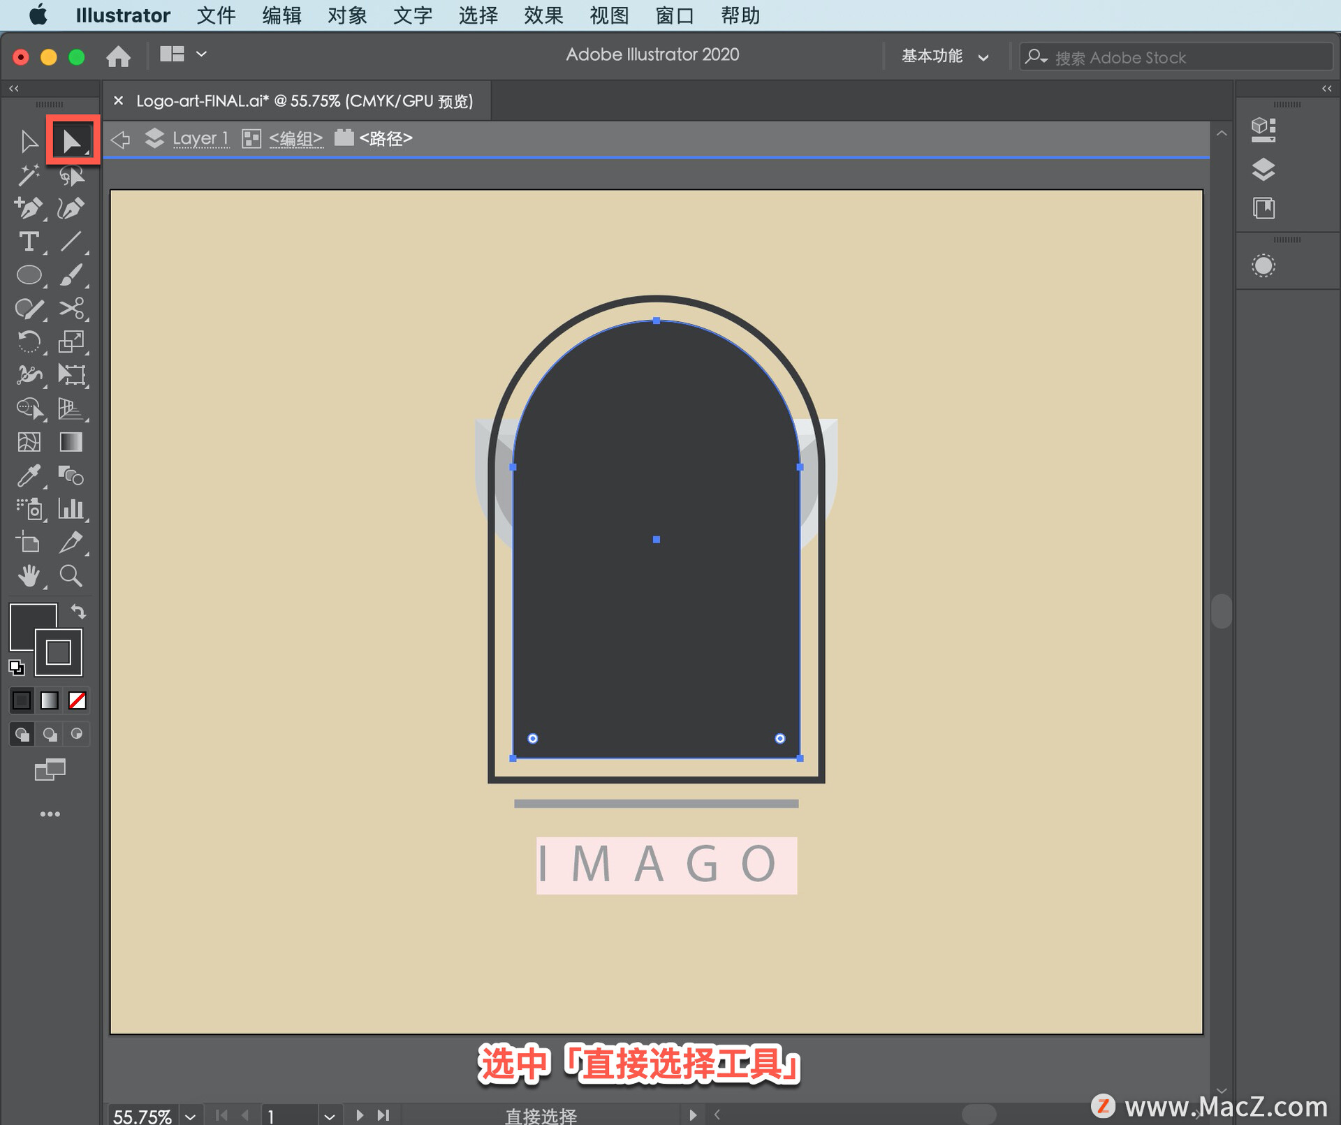Go to the Home screen
The width and height of the screenshot is (1341, 1125).
point(118,56)
